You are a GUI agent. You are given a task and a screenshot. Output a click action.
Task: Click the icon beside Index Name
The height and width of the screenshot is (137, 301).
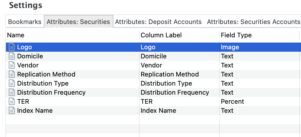11,111
